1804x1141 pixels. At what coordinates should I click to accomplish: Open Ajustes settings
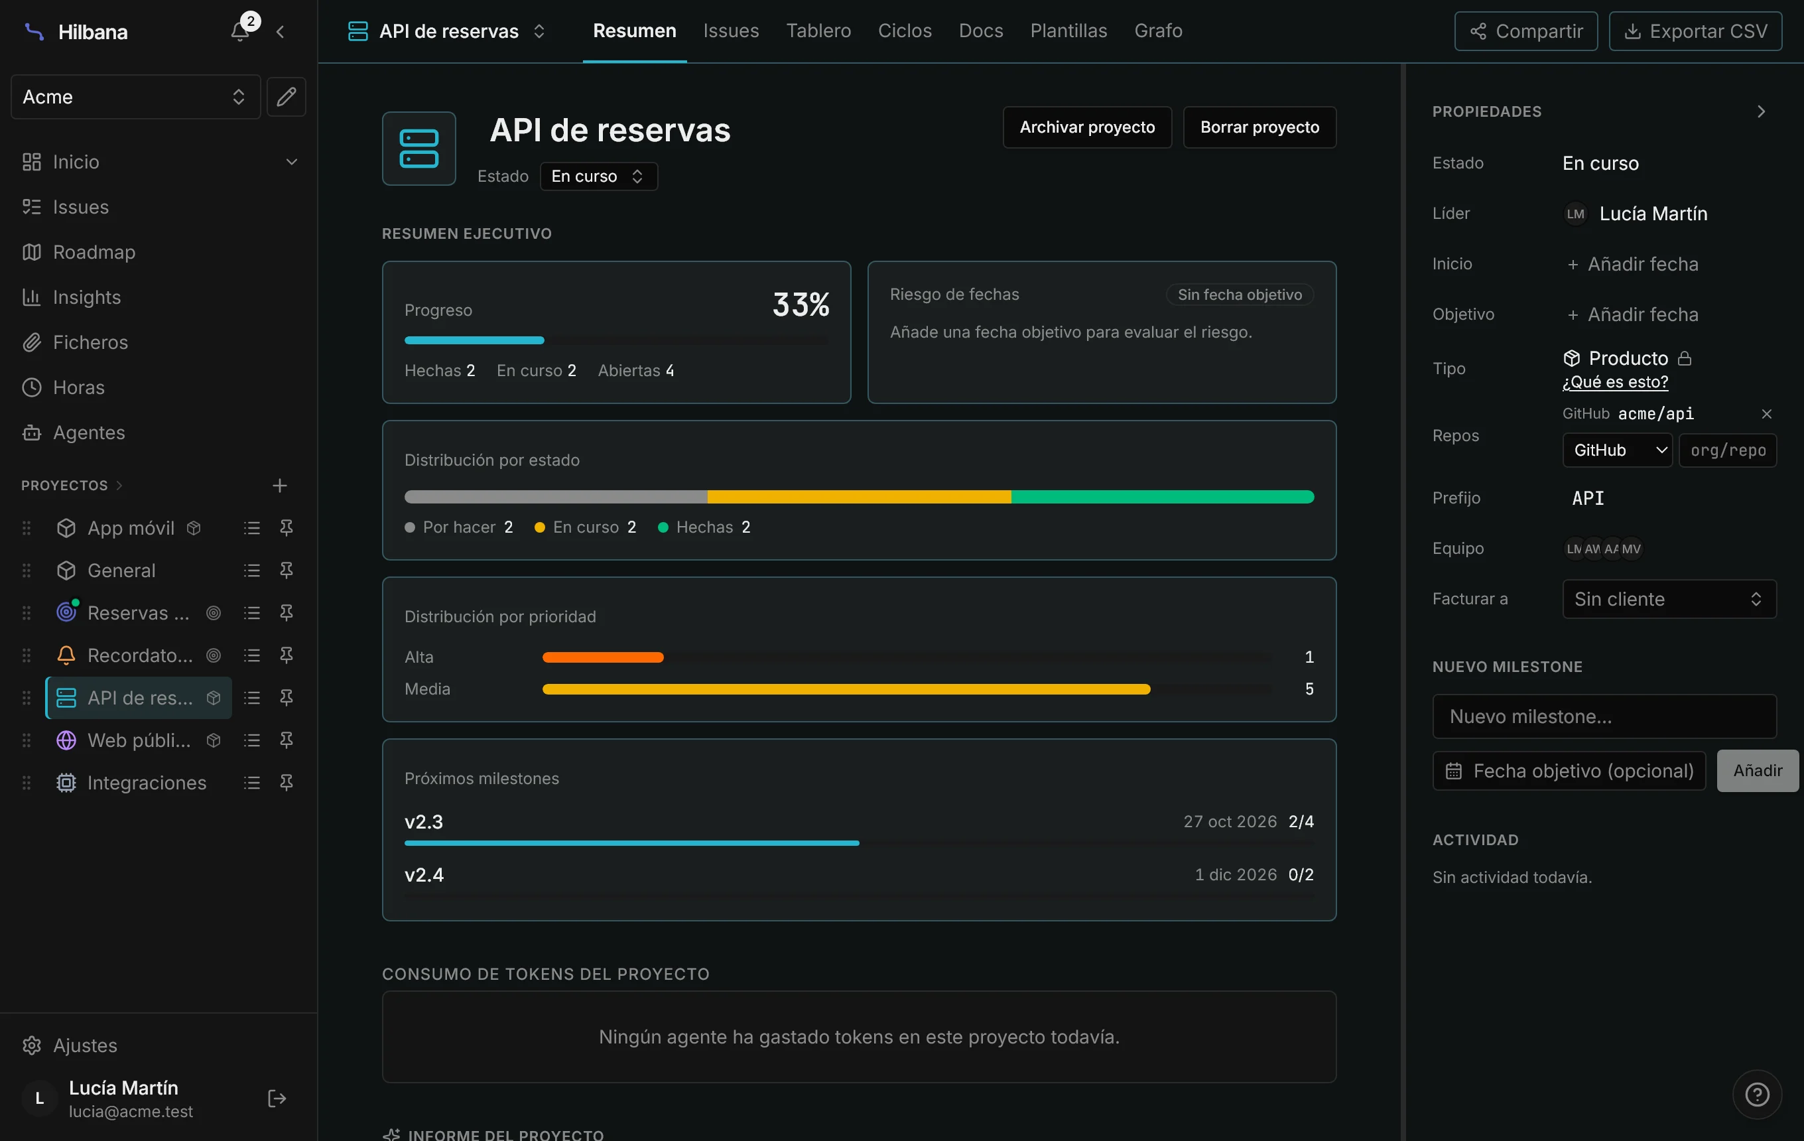pos(85,1045)
